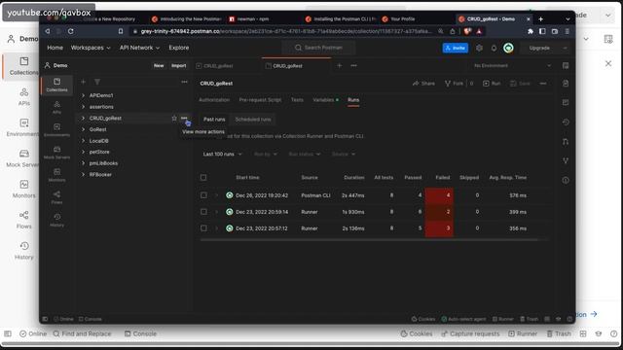The image size is (623, 350).
Task: Open APIs in the front Postman sidebar
Action: (x=56, y=107)
